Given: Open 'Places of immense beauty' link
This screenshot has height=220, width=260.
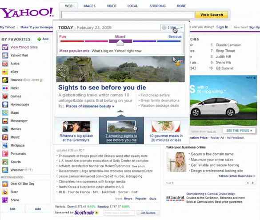Looking at the screenshot, I should click(x=90, y=106).
